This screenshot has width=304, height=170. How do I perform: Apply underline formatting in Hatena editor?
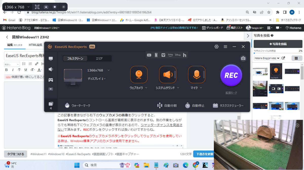coord(26,70)
